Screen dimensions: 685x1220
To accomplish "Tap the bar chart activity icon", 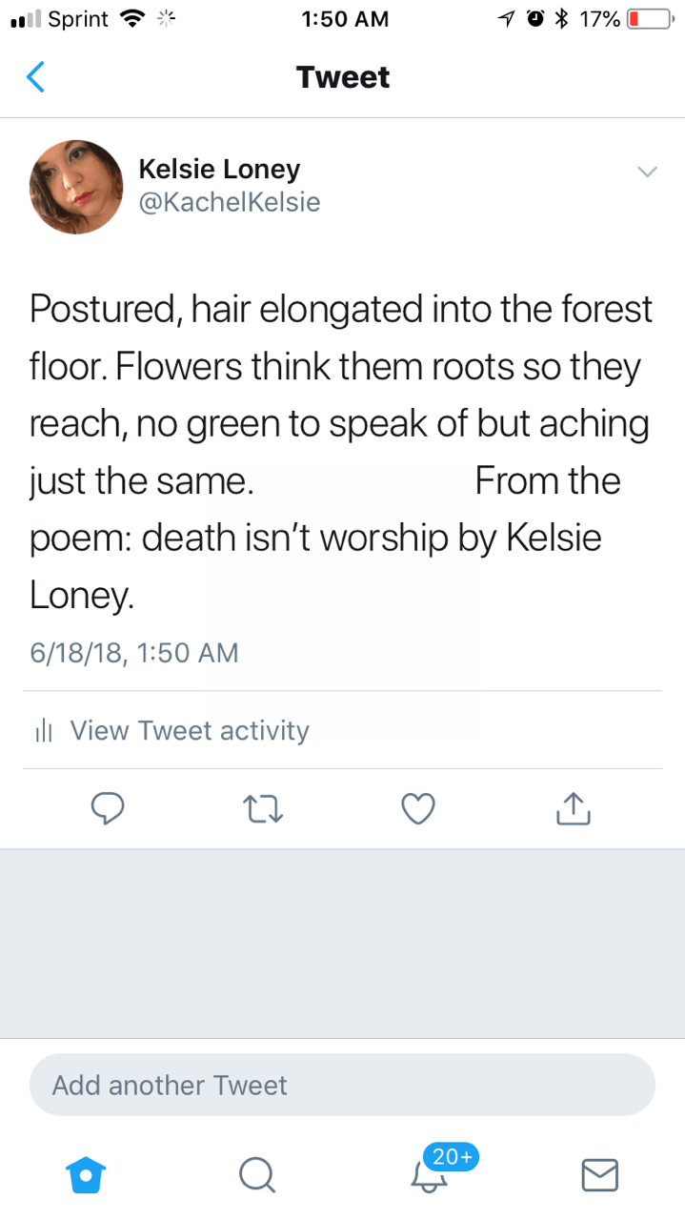I will [42, 731].
